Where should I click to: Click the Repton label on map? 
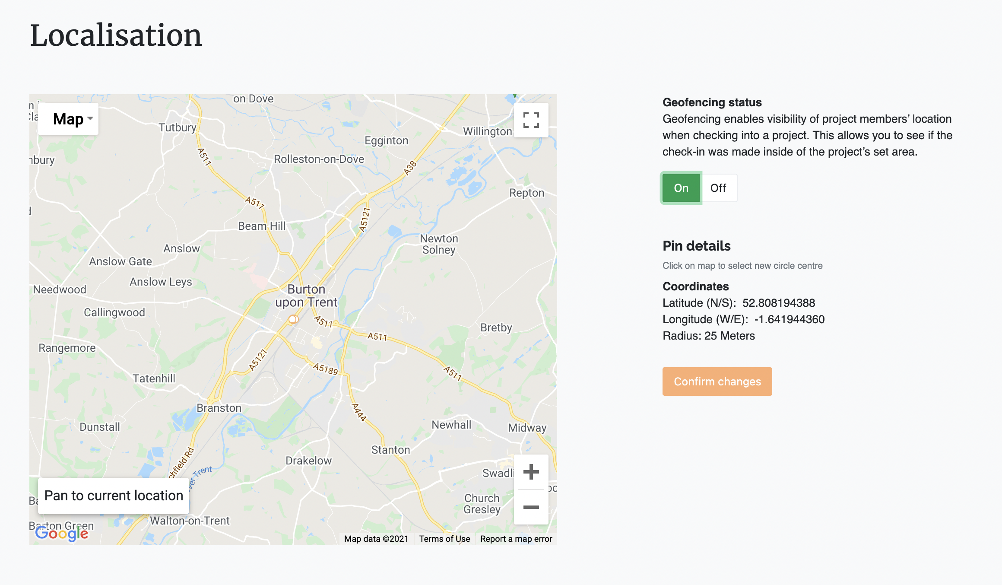(526, 193)
